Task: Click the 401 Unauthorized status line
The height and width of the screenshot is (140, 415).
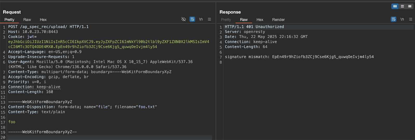Action: coord(254,27)
